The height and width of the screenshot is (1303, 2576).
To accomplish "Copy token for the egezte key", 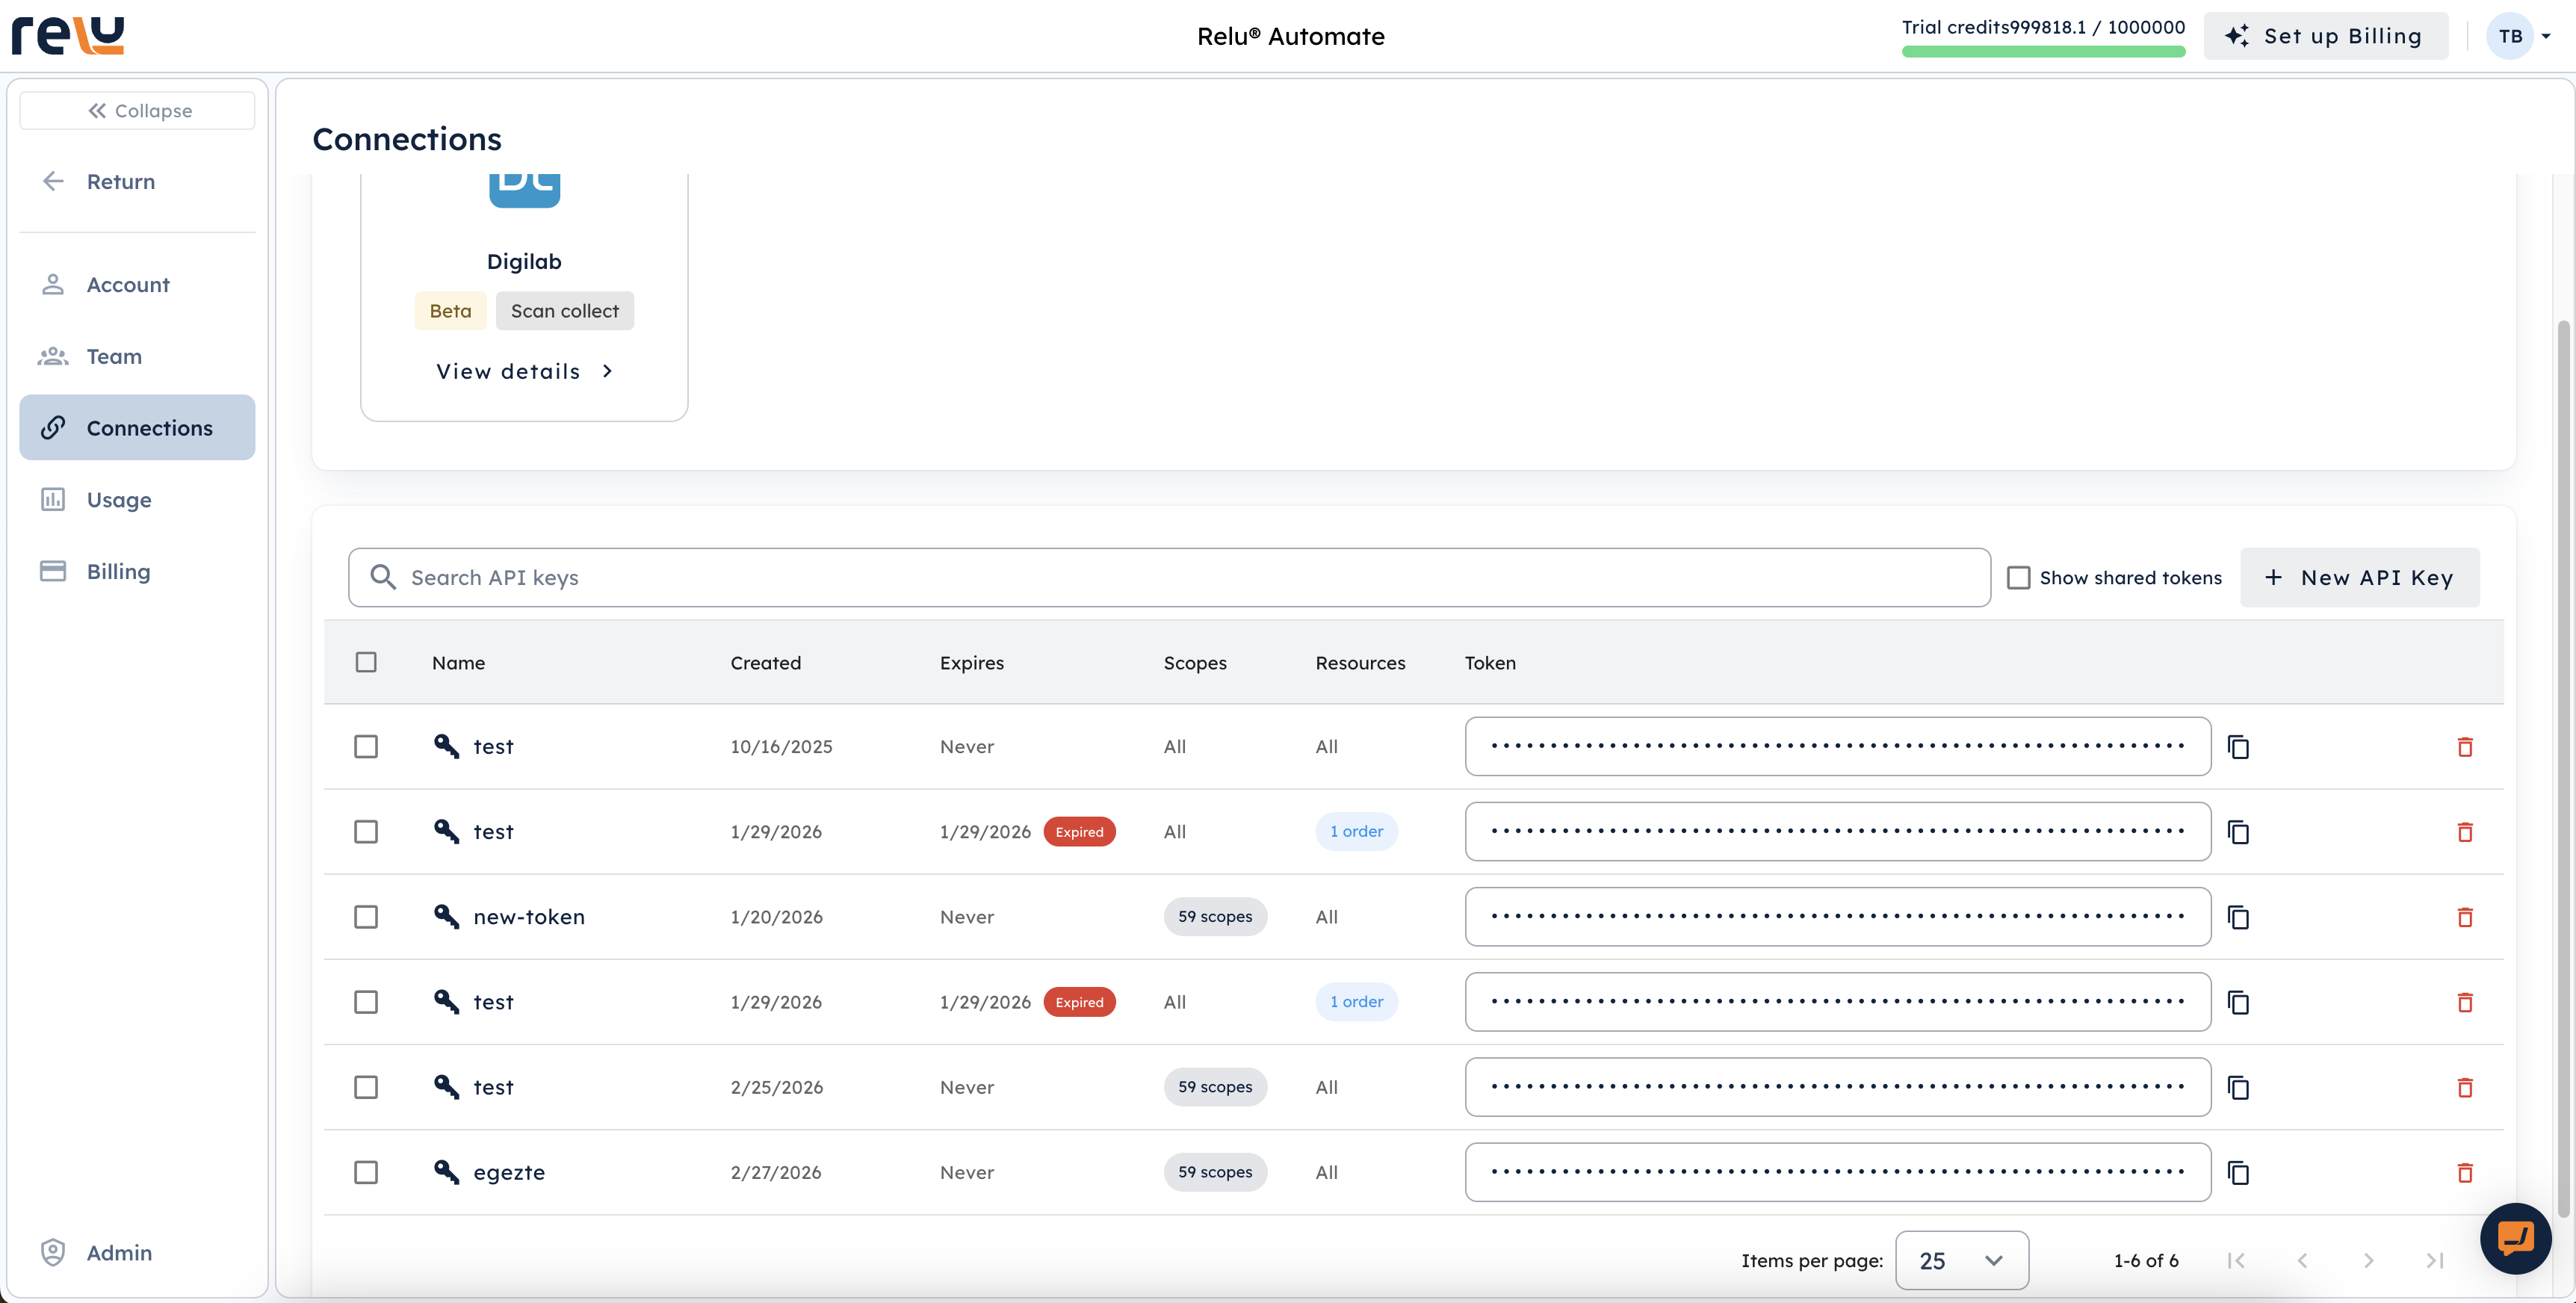I will [2238, 1172].
